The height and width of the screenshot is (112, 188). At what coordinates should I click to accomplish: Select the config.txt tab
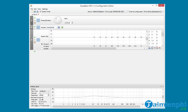click(34, 14)
